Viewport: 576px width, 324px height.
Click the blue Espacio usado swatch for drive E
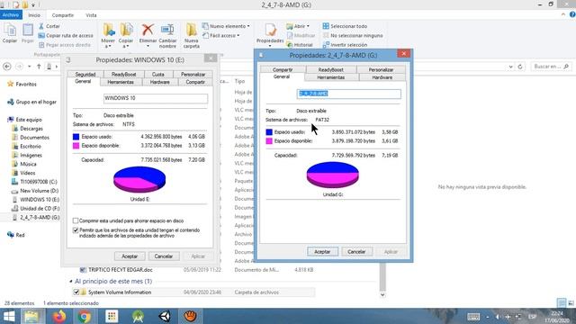76,137
